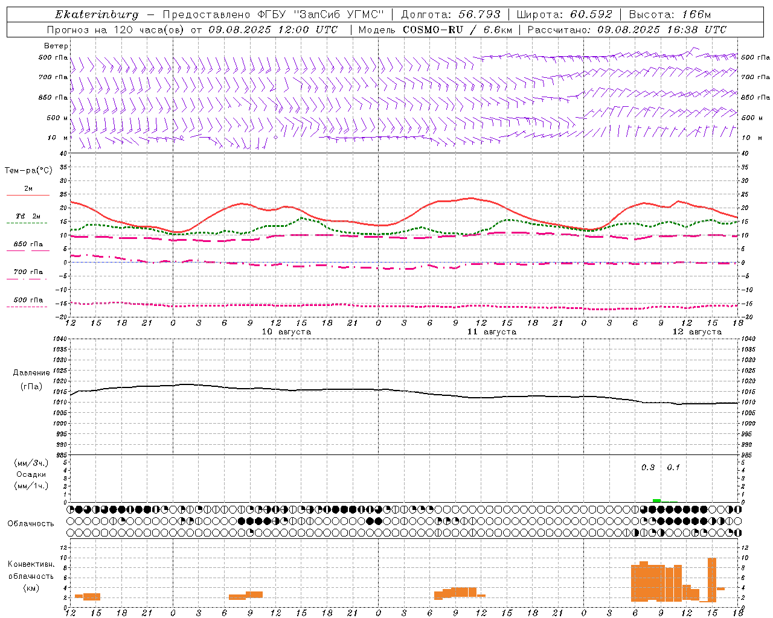Image resolution: width=773 pixels, height=618 pixels.
Task: Click the solid red '2м' legend line
Action: click(x=28, y=195)
